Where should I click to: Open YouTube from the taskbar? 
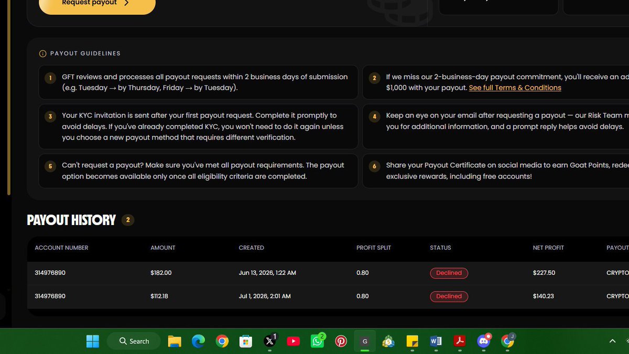294,341
